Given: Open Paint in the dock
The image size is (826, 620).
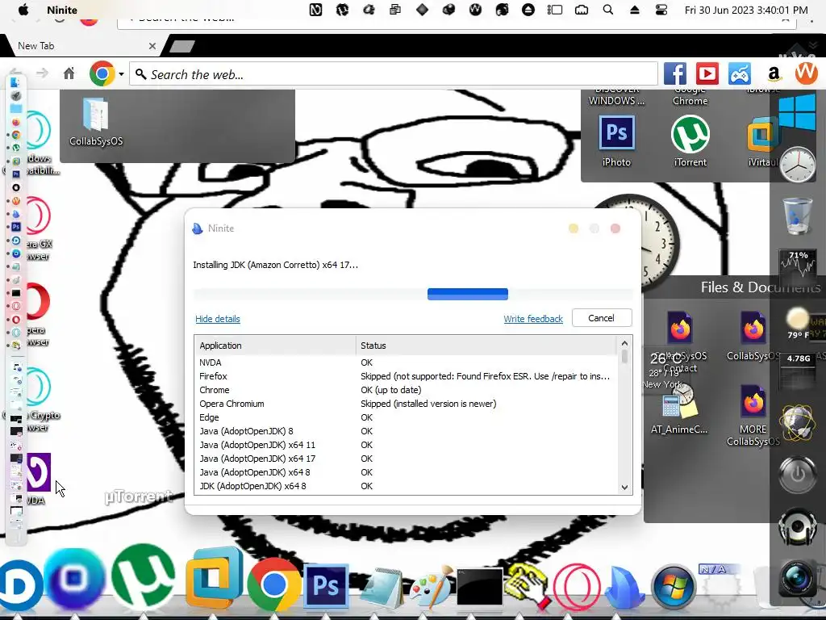Looking at the screenshot, I should 431,586.
